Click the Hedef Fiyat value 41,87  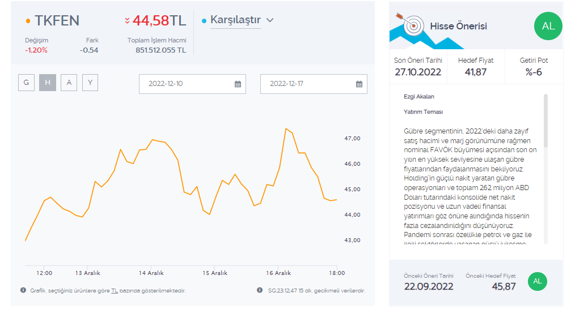click(476, 72)
